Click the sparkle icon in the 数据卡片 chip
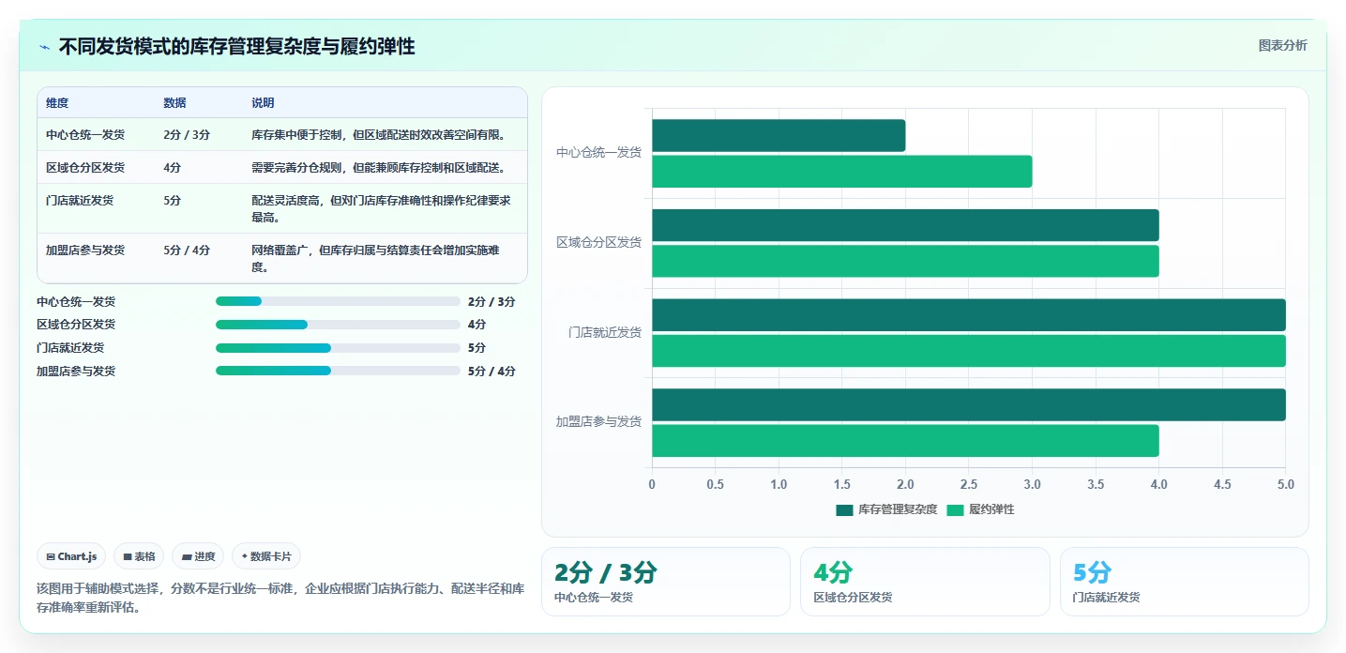This screenshot has width=1346, height=653. (x=245, y=556)
